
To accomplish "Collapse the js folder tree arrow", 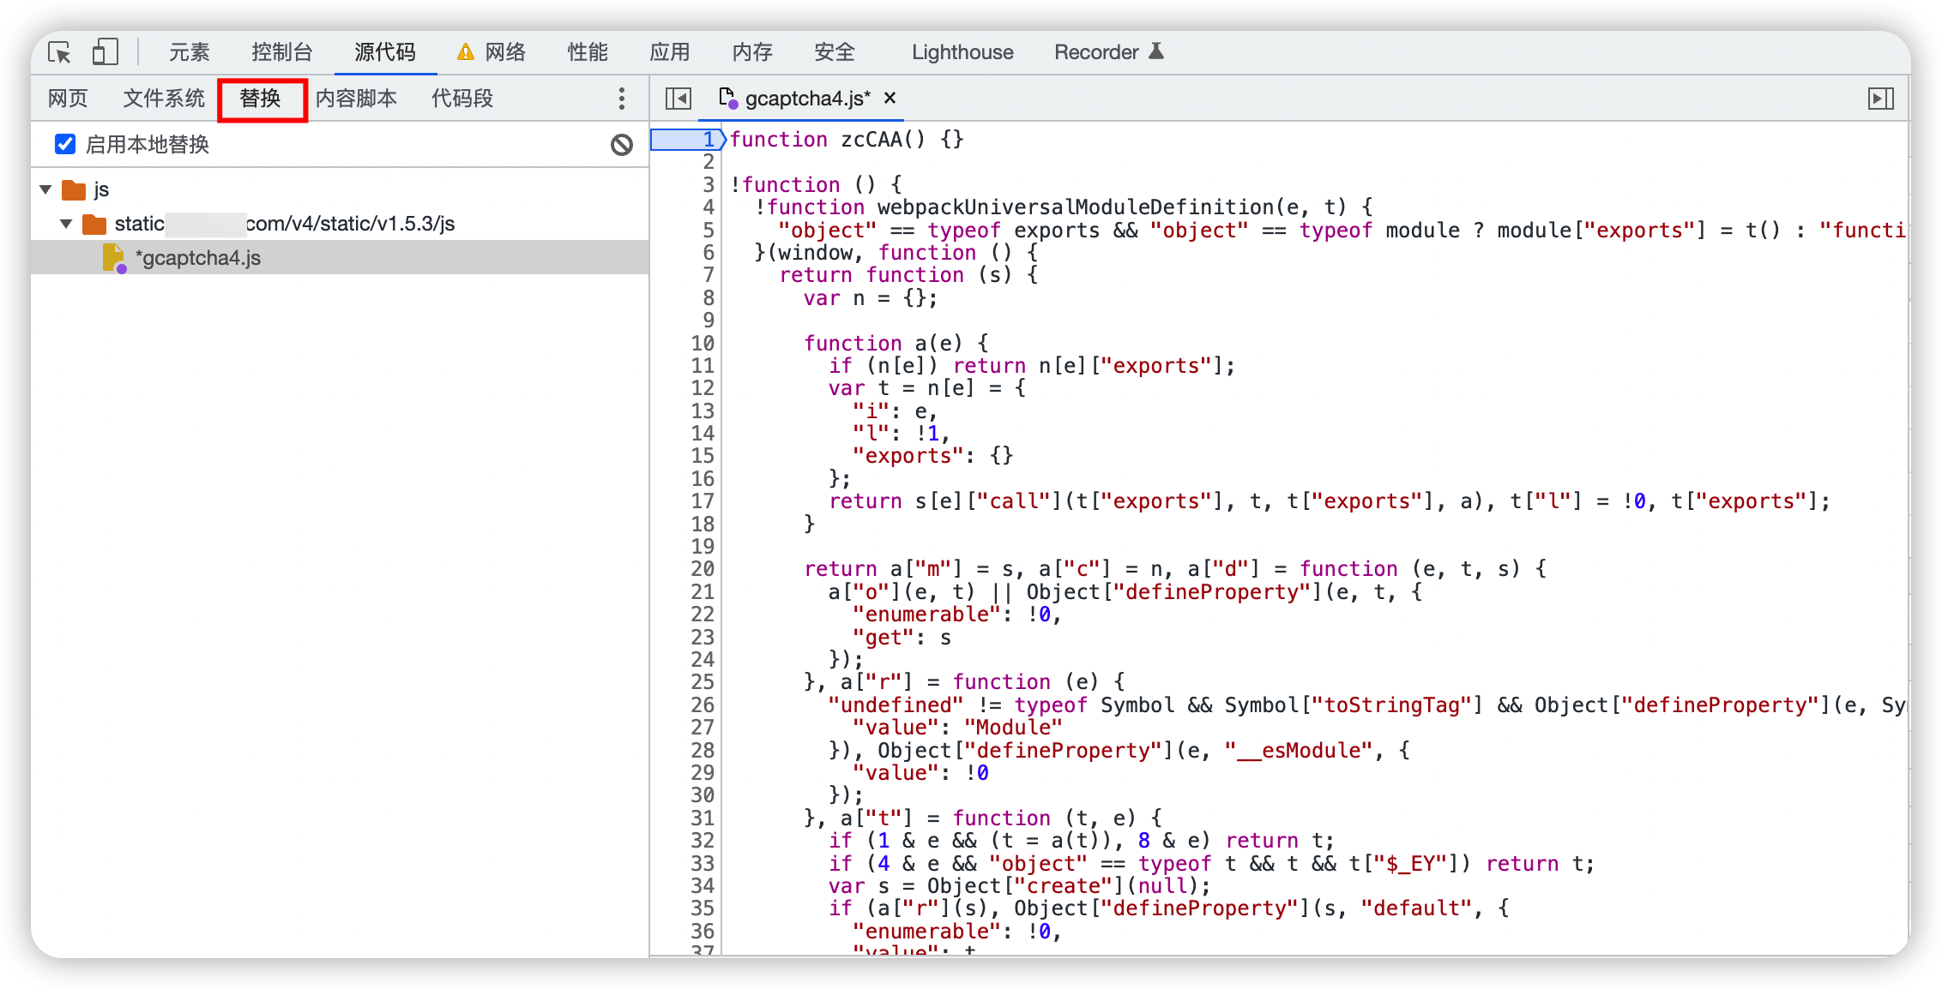I will pos(46,189).
